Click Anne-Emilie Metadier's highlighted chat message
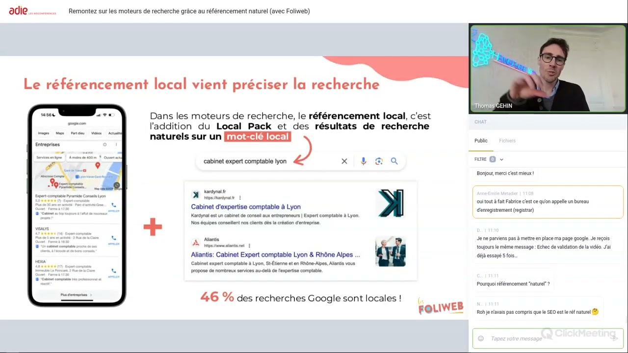Viewport: 628px width, 353px height. click(548, 202)
